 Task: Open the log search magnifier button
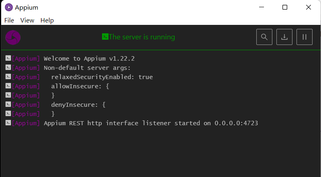[264, 37]
